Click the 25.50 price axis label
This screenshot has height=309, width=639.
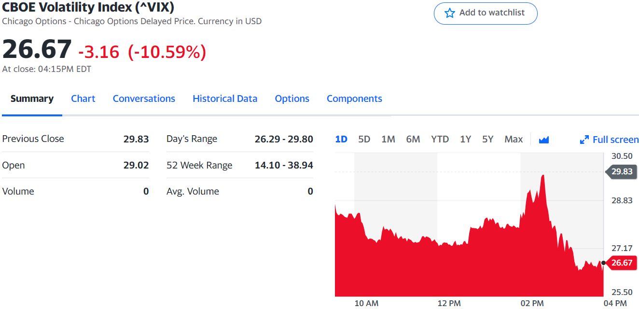coord(622,292)
